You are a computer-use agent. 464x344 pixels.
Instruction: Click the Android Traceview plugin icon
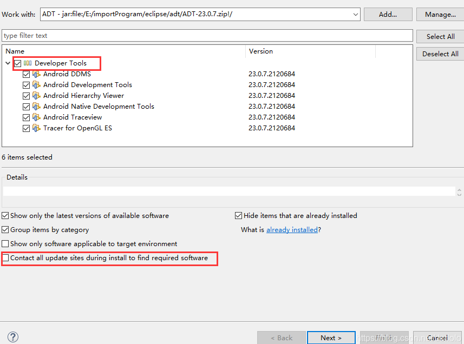tap(36, 117)
